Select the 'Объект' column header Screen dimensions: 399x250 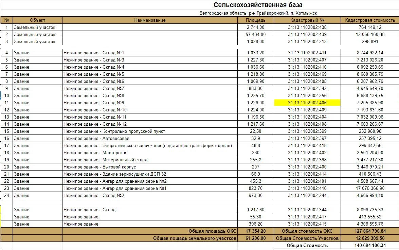(37, 20)
